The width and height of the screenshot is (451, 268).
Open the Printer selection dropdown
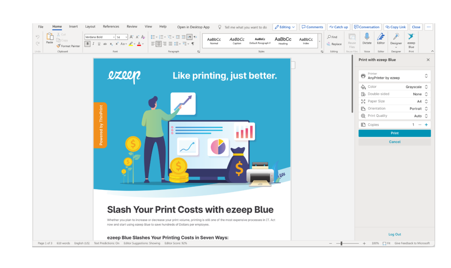[394, 76]
